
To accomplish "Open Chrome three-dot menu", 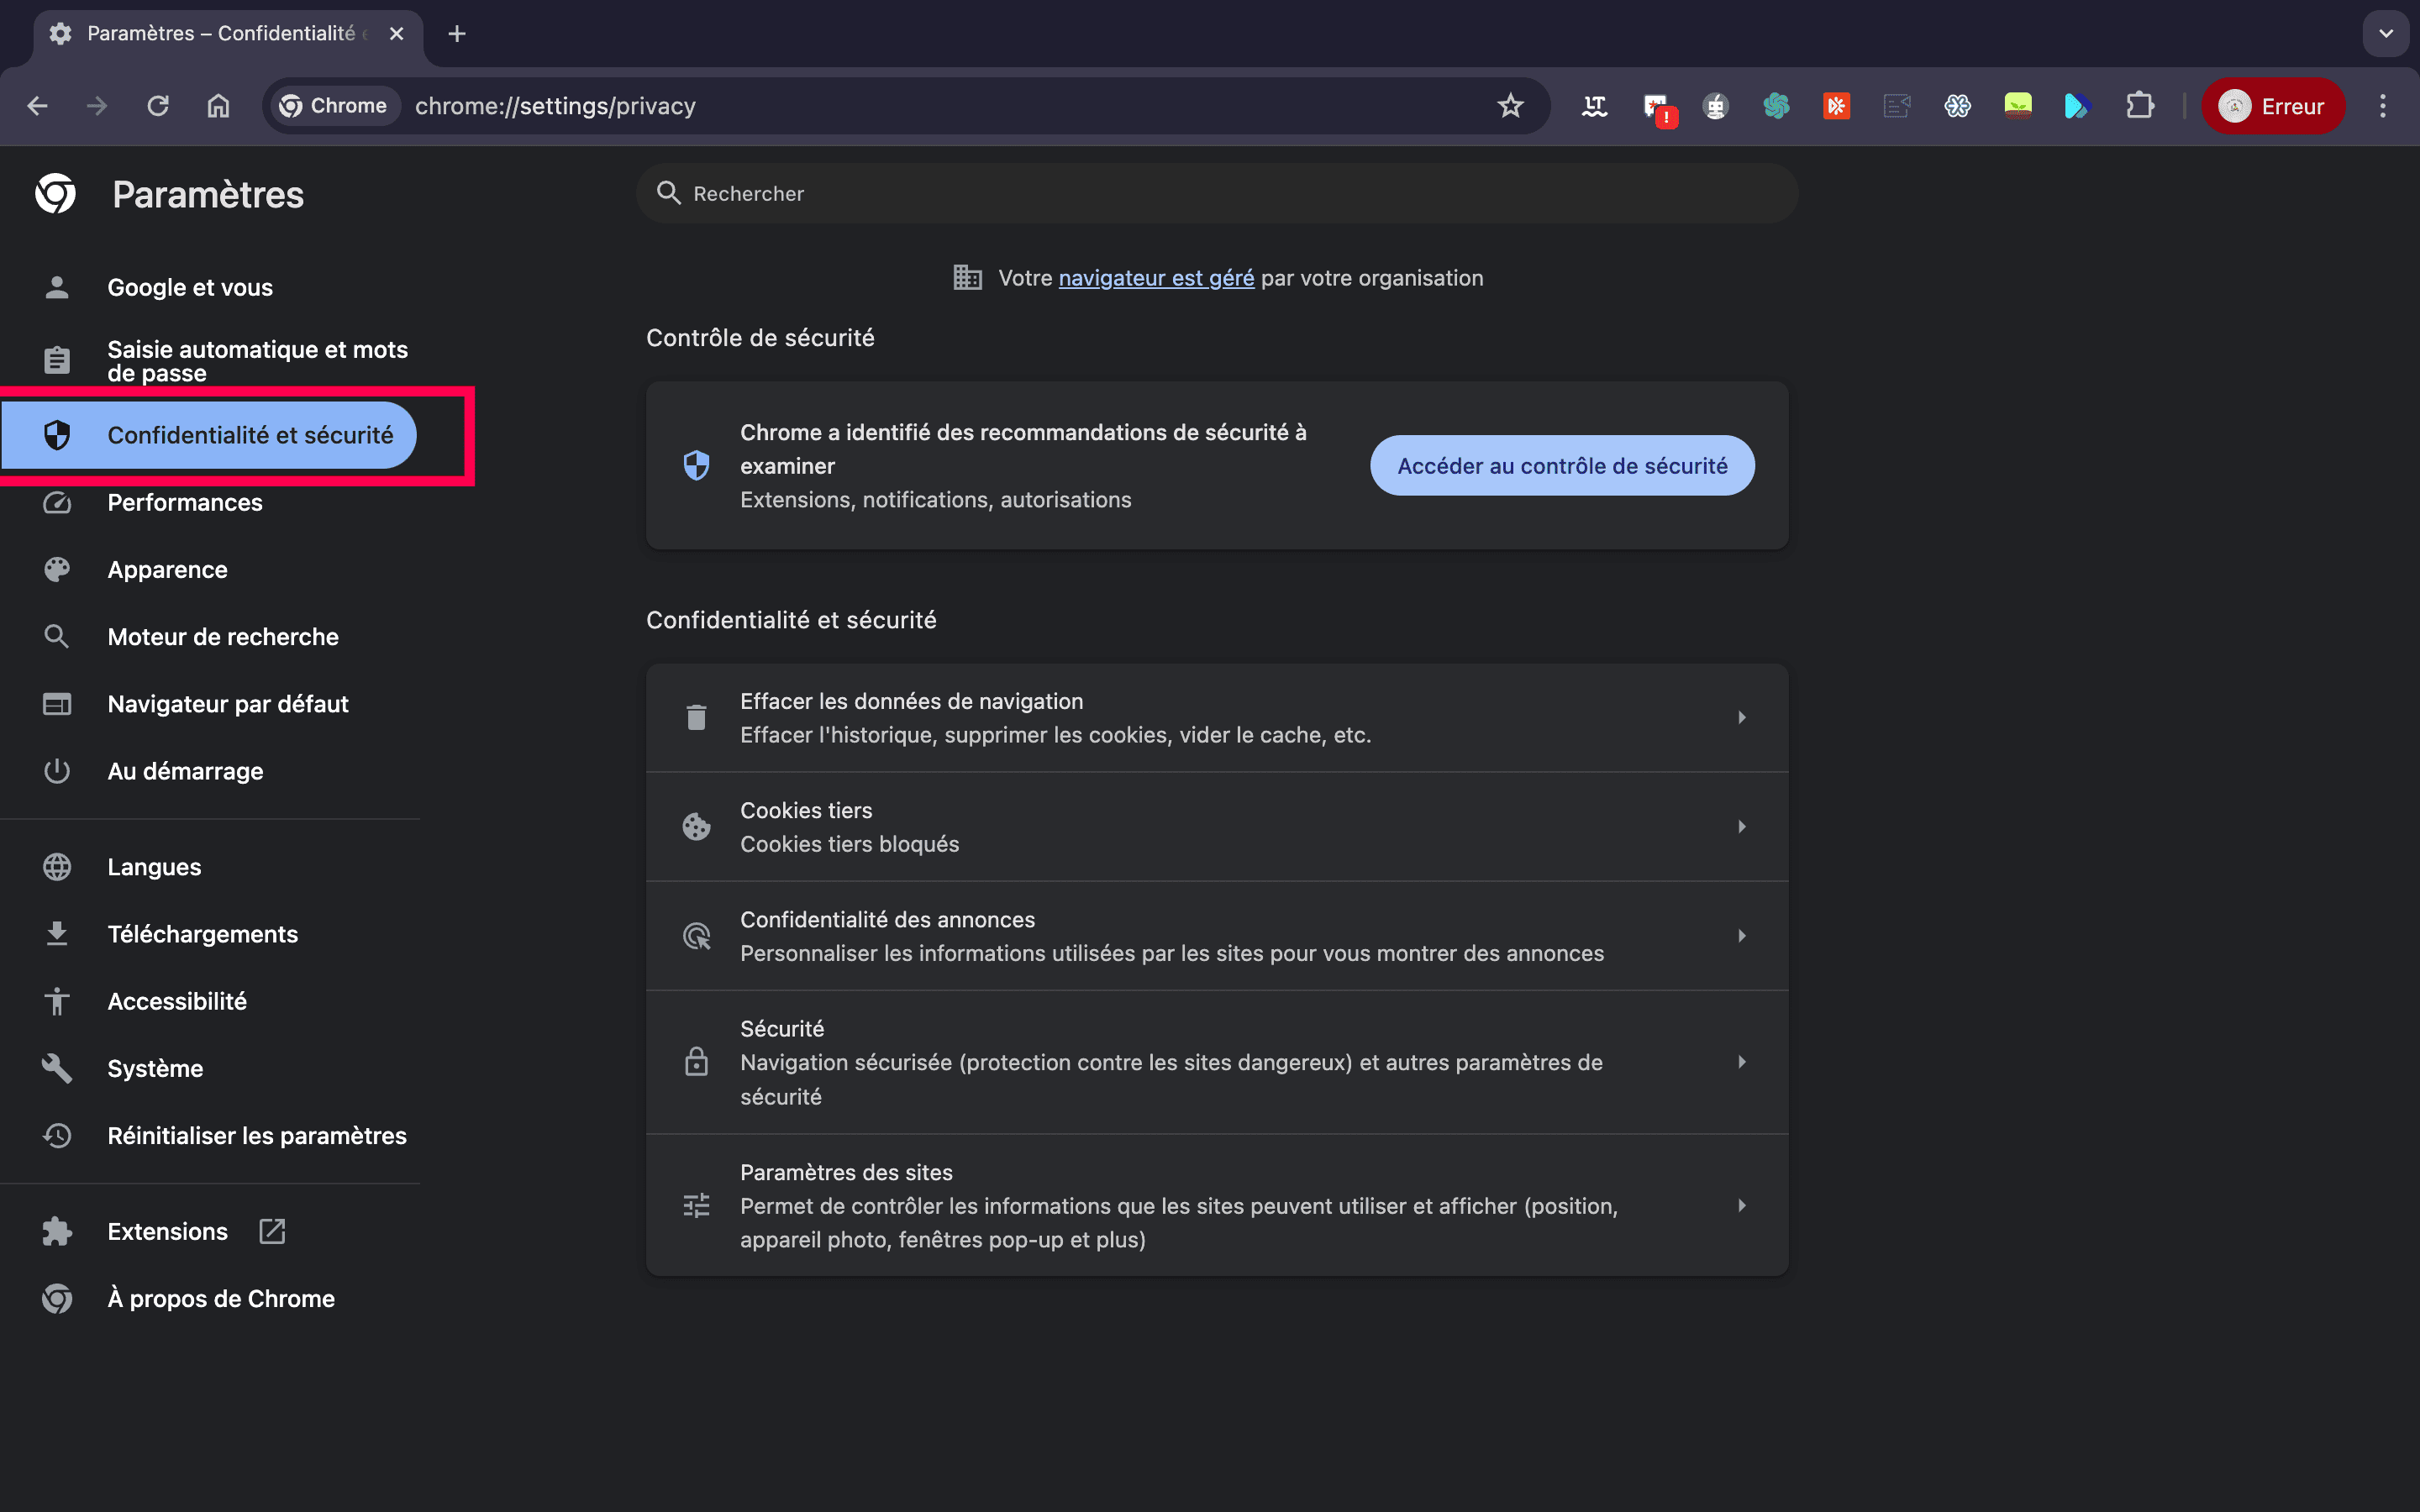I will [x=2383, y=106].
